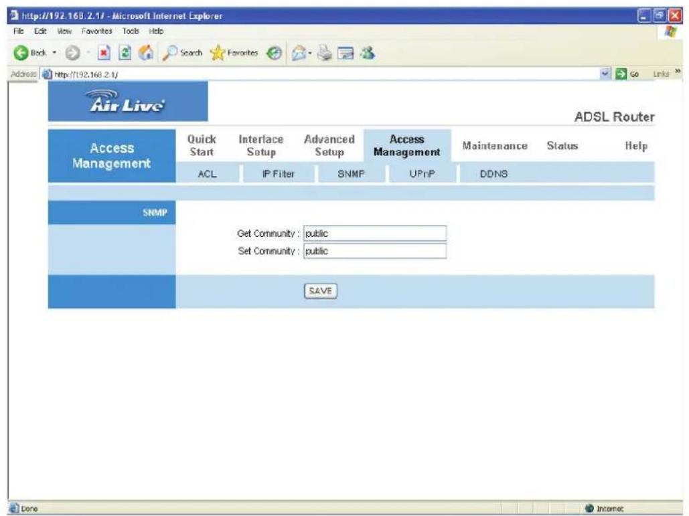The height and width of the screenshot is (516, 689).
Task: Go to the Home page icon
Action: 147,53
